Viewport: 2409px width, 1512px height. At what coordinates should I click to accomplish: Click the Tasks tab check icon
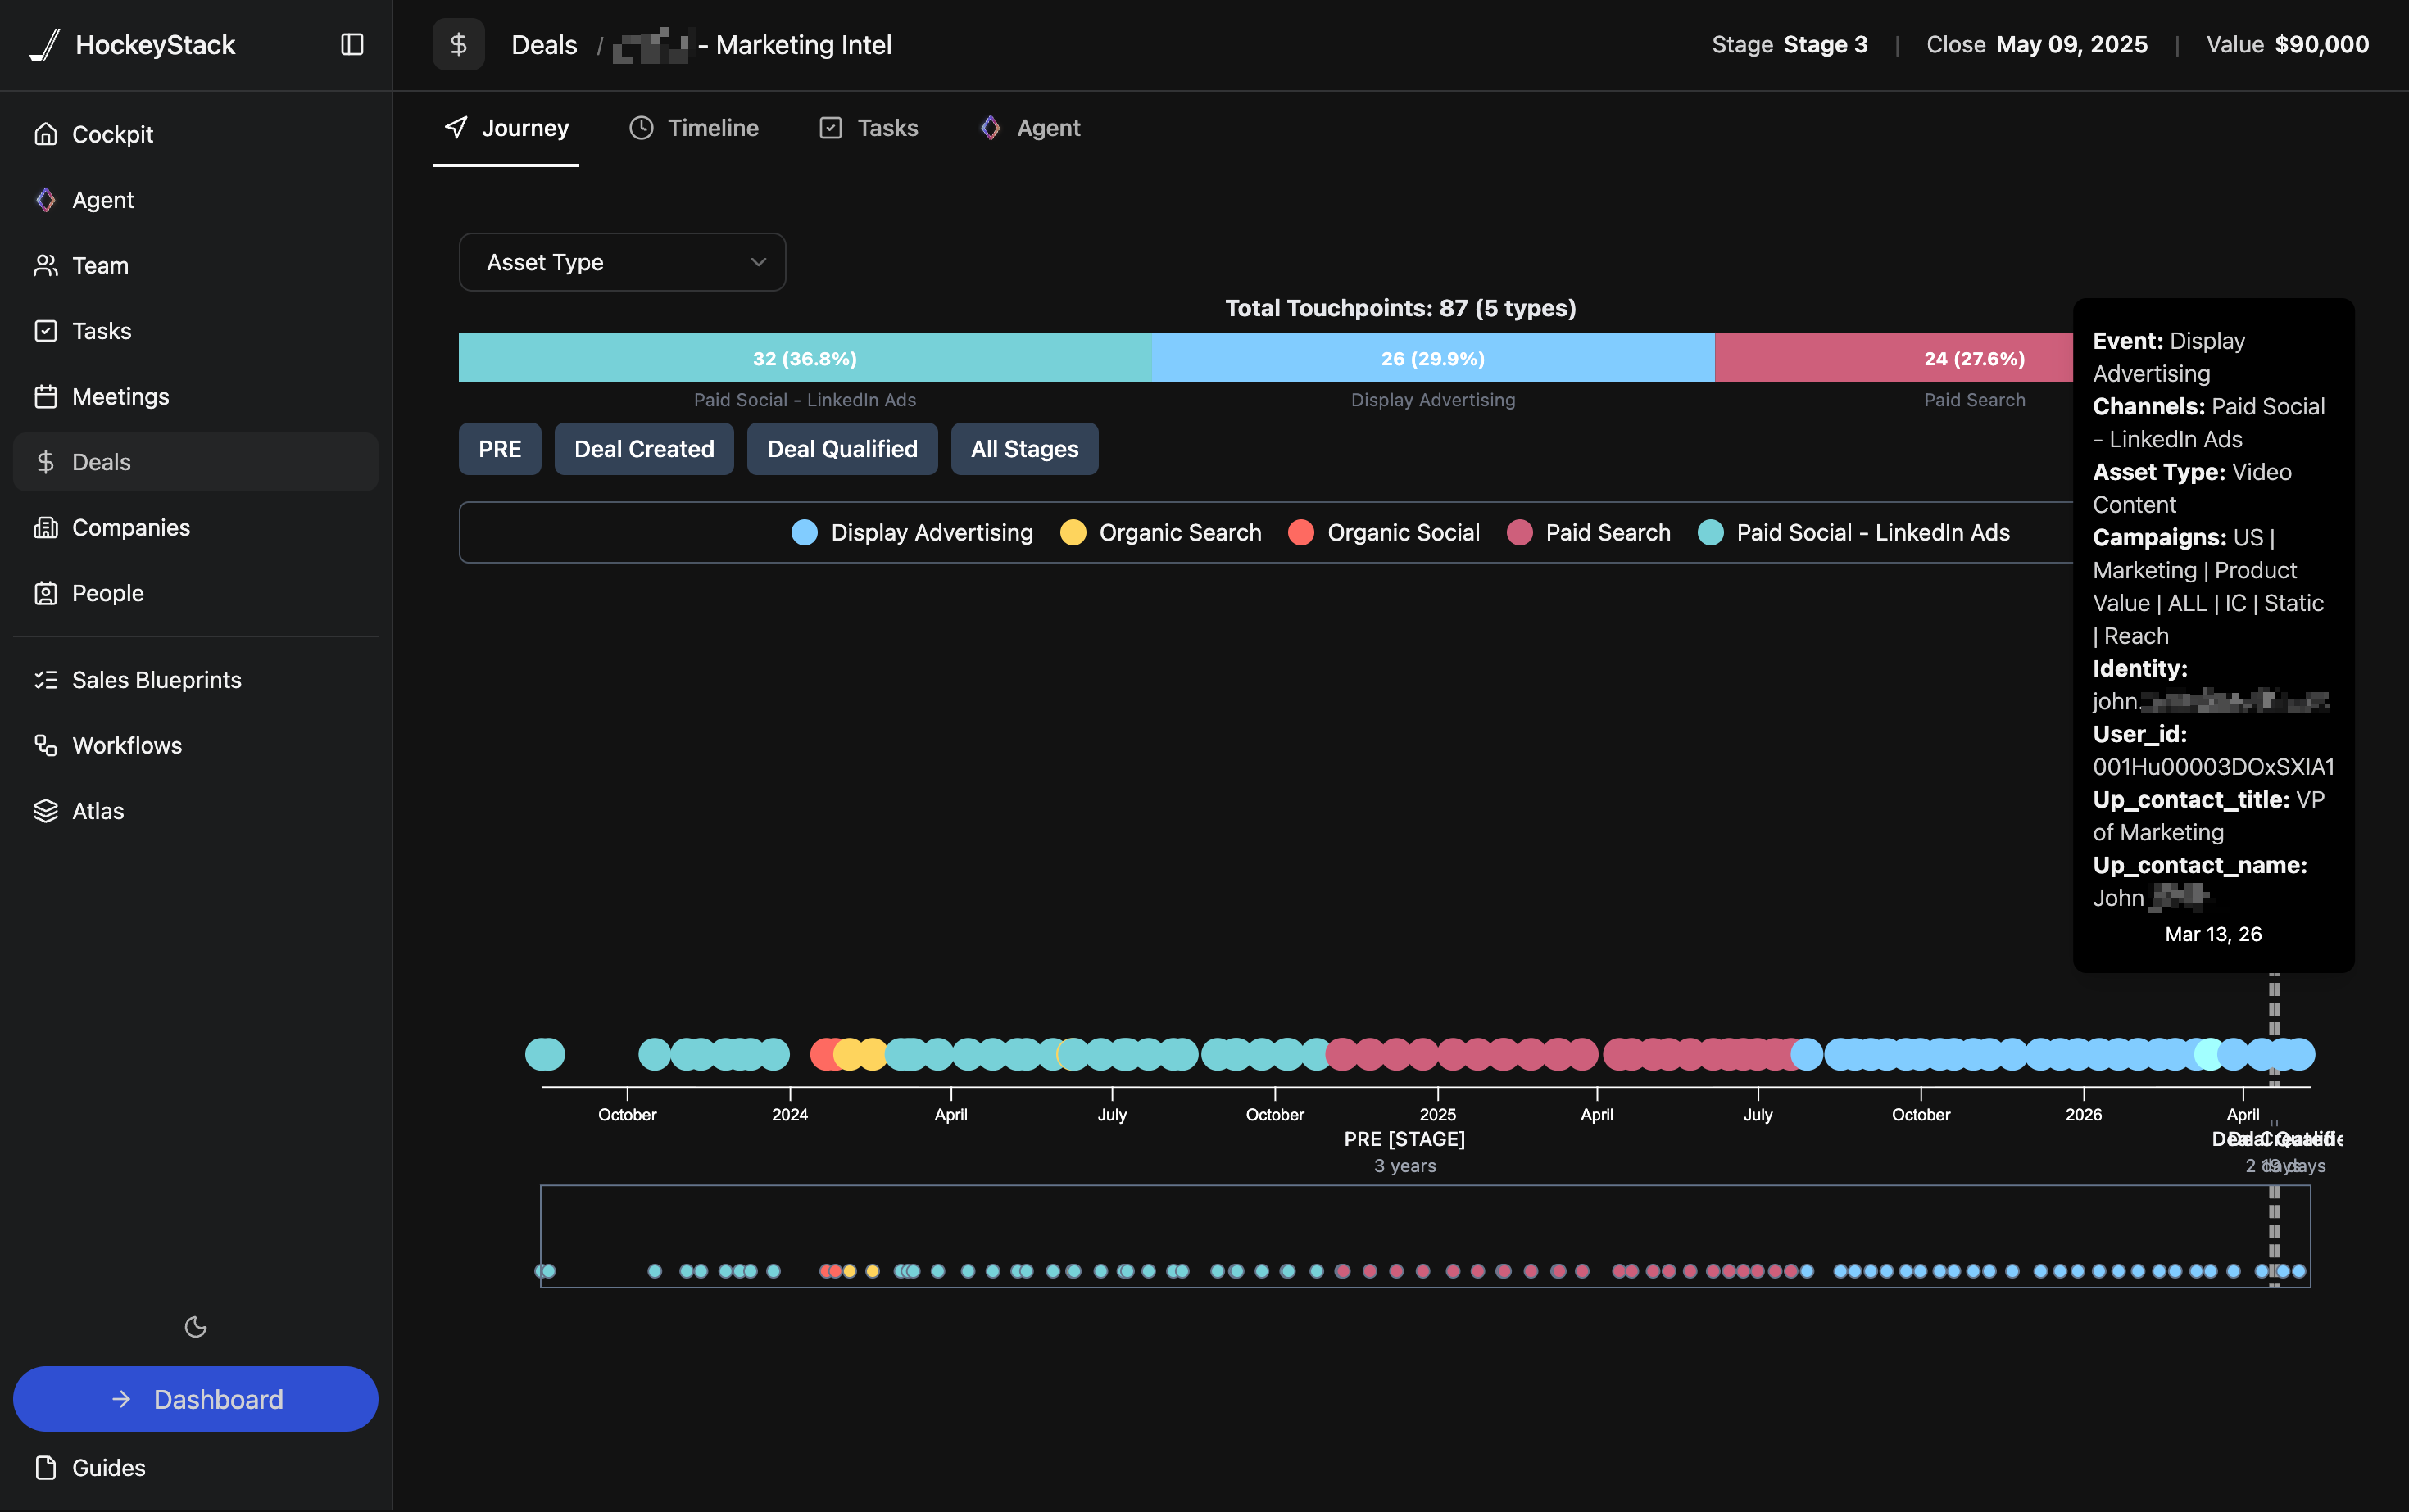[830, 127]
